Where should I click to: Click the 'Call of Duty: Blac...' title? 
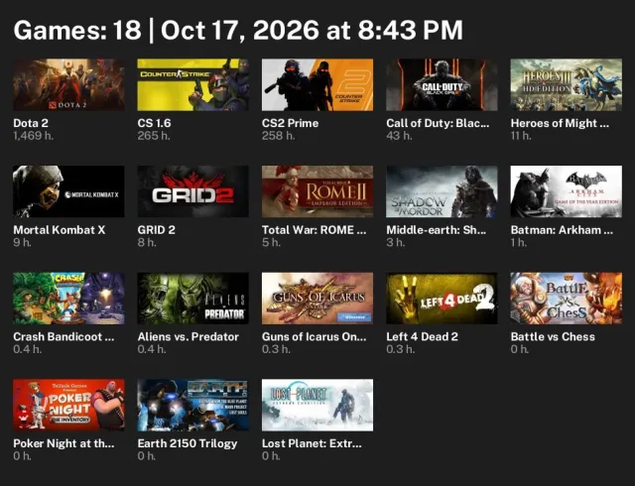438,123
